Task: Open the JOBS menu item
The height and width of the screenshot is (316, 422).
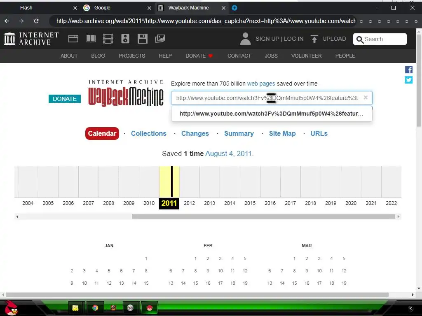Action: pyautogui.click(x=271, y=56)
